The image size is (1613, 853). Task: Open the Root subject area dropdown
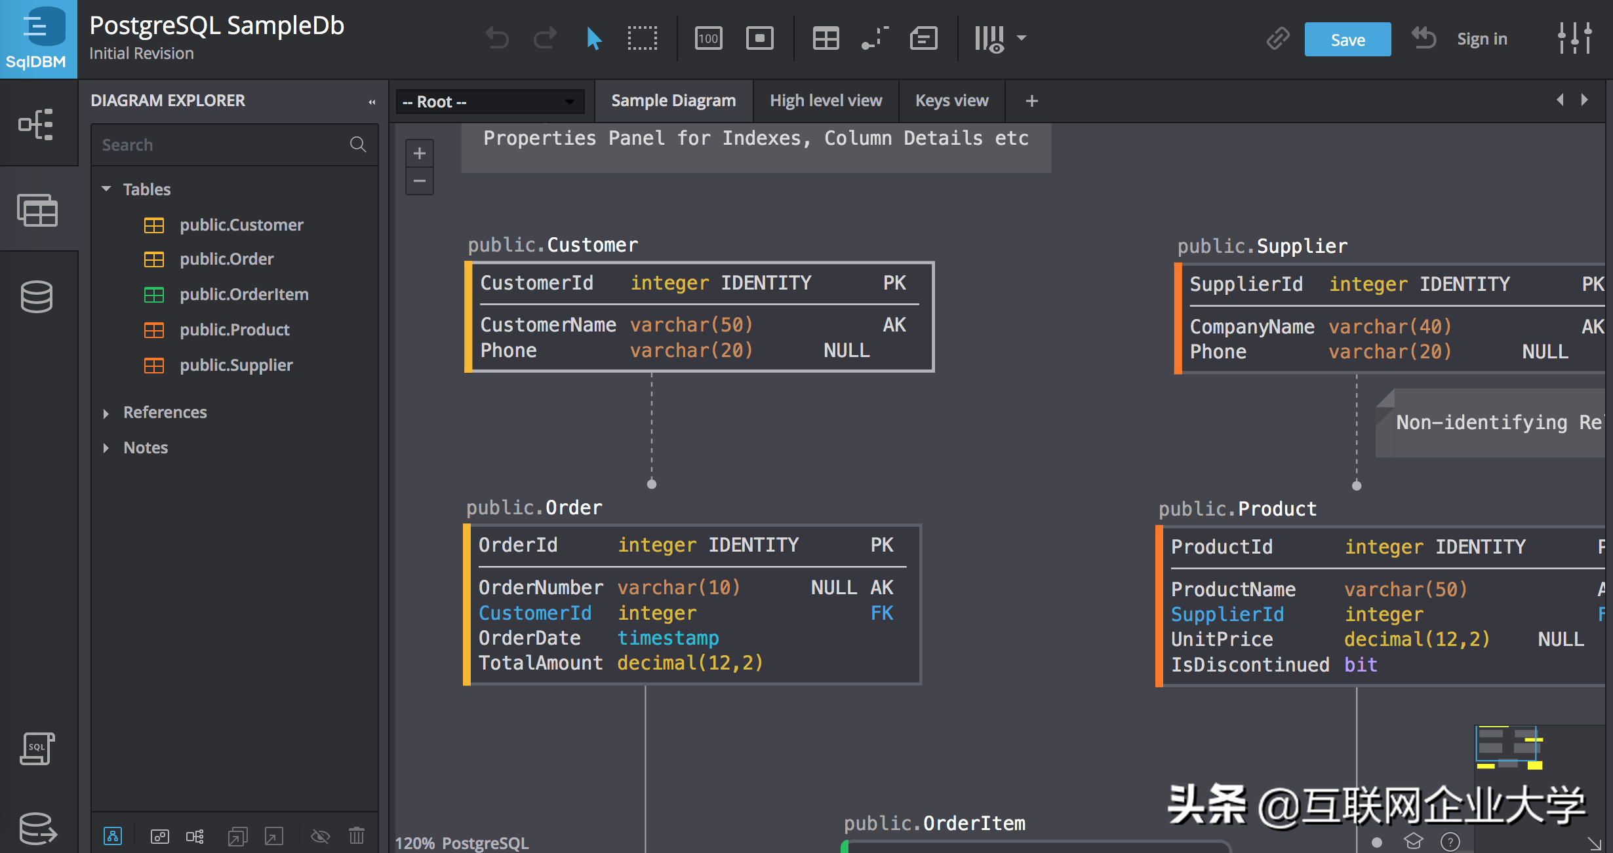(x=490, y=102)
